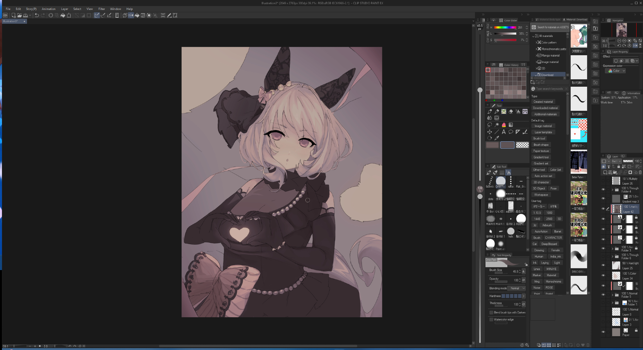Viewport: 643px width, 350px height.
Task: Open the Animation menu
Action: click(49, 9)
